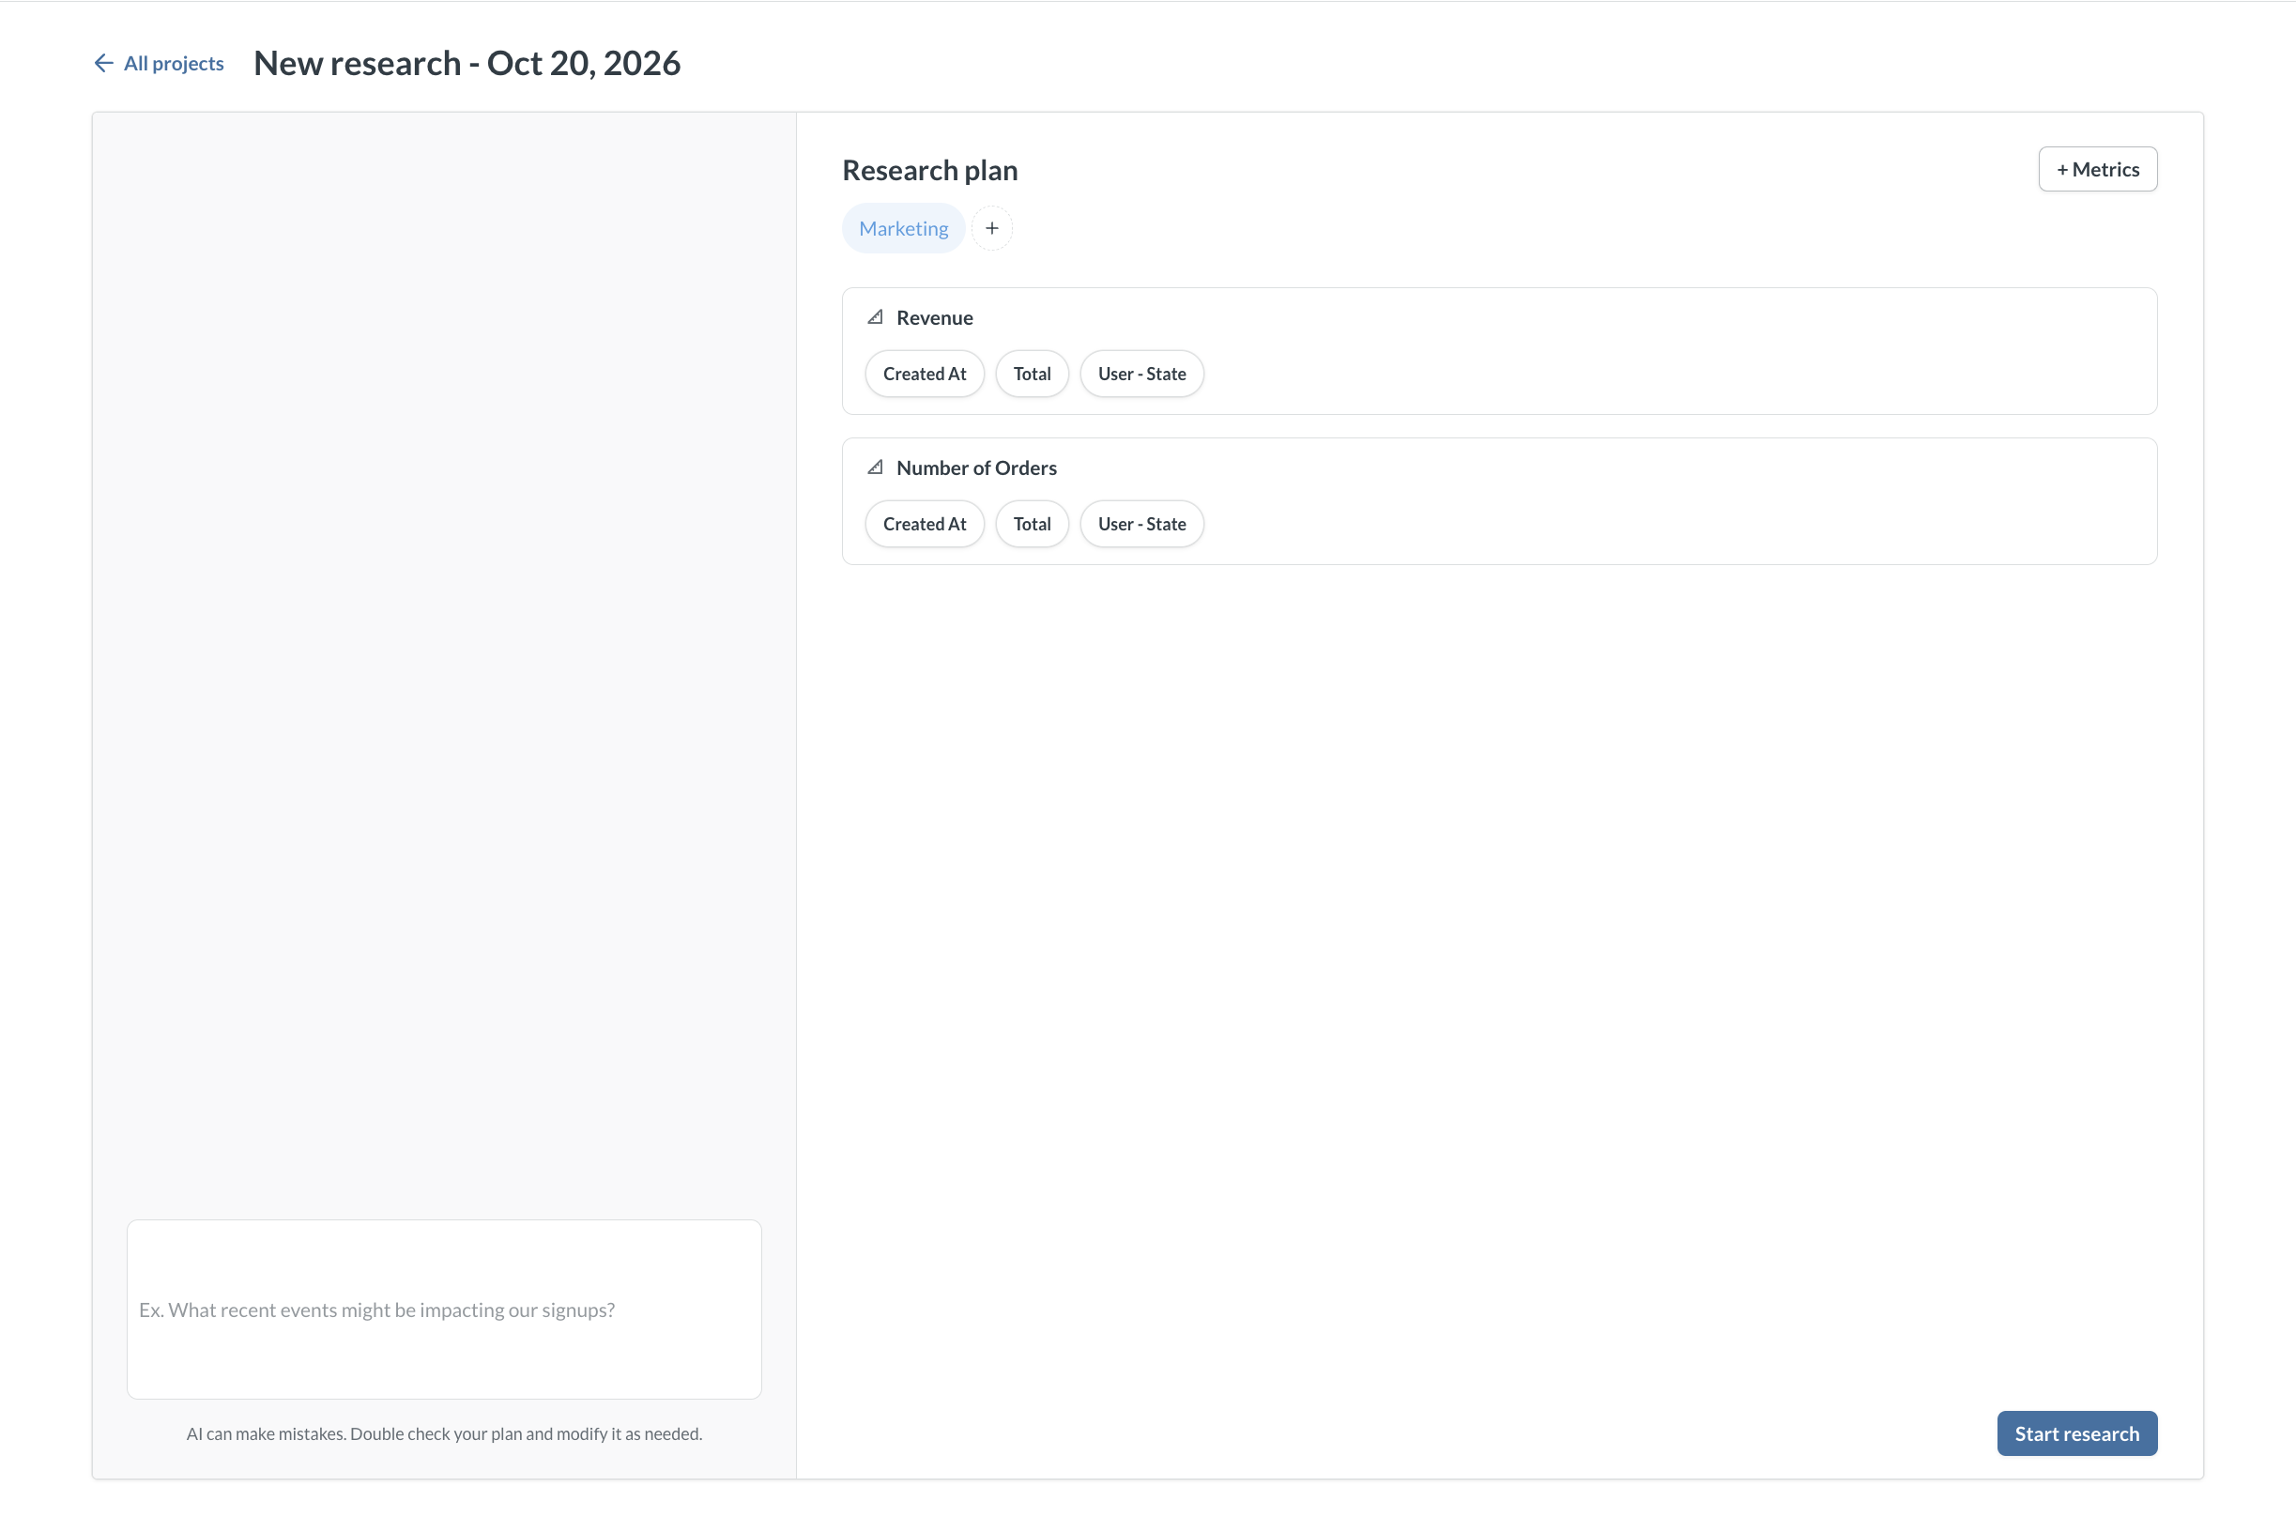Select Total chip under Number of Orders

tap(1032, 525)
